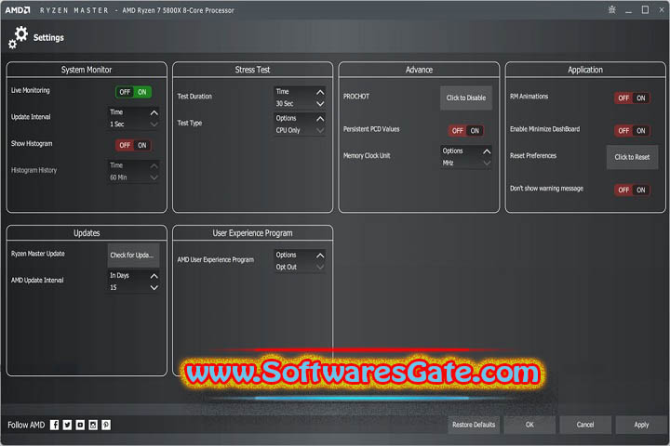Open AMD Facebook page icon

click(54, 425)
